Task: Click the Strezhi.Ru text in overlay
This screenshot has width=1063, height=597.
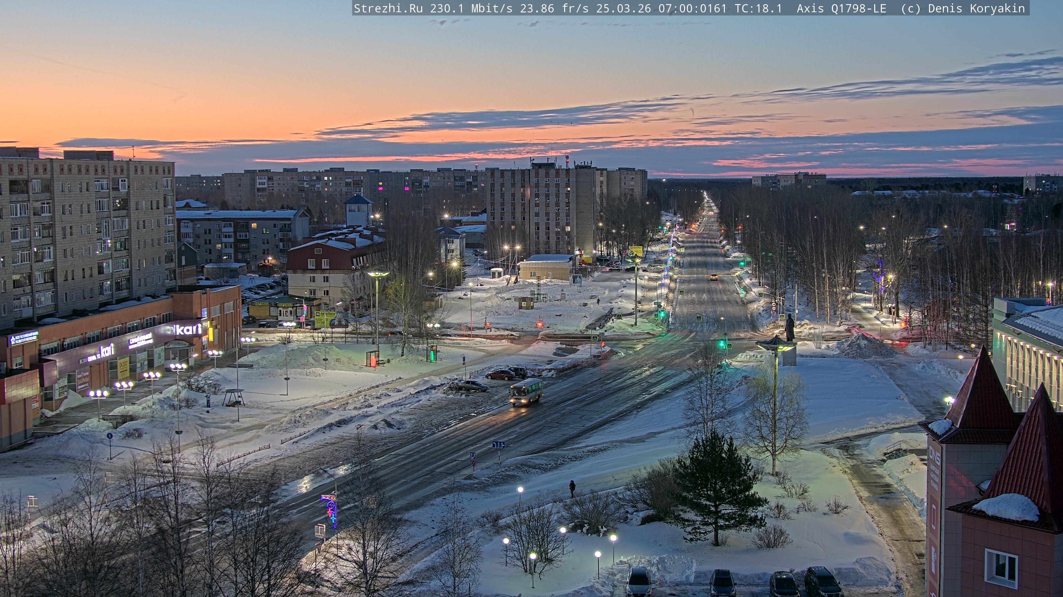Action: [388, 8]
